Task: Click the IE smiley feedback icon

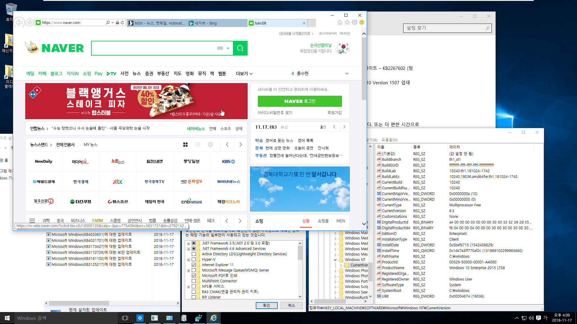Action: pyautogui.click(x=362, y=22)
